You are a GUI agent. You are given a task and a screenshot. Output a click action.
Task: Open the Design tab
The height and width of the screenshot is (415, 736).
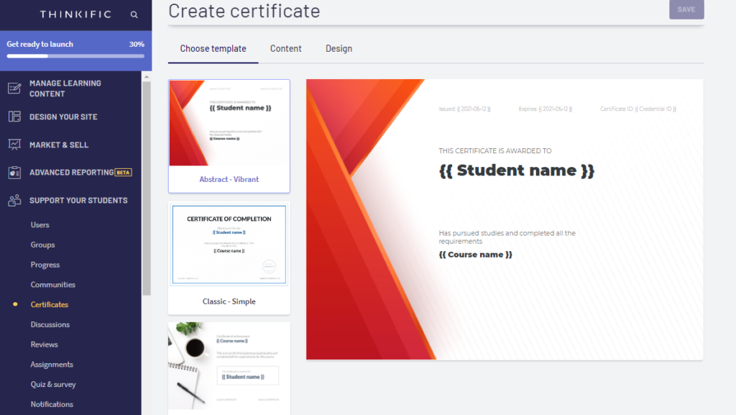tap(339, 48)
